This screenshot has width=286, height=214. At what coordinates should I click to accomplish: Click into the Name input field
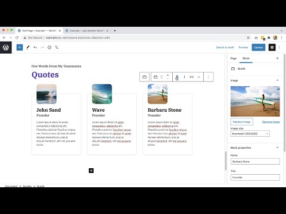click(255, 162)
